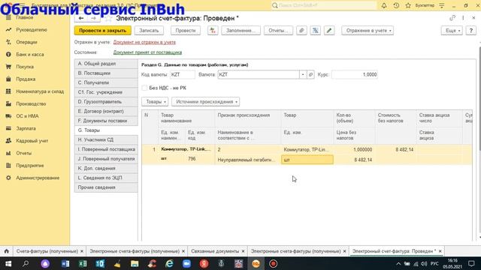Open the Валюта dropdown arrow
Viewport: 481px width, 270px height.
tap(303, 75)
